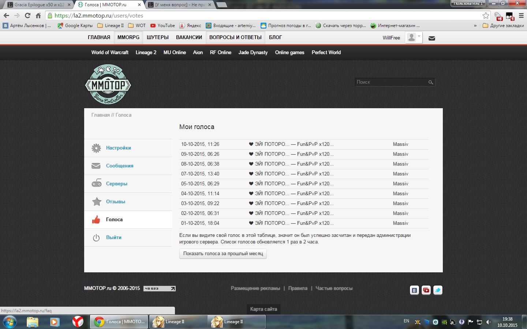Expand the WillFree user avatar dropdown
This screenshot has height=329, width=527.
tap(414, 38)
